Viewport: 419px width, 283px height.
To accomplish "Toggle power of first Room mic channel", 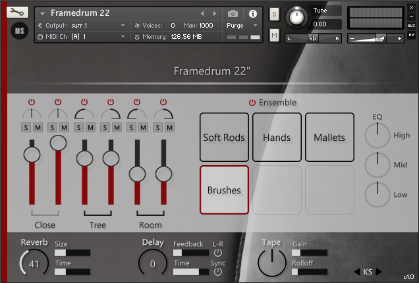I will click(x=137, y=102).
